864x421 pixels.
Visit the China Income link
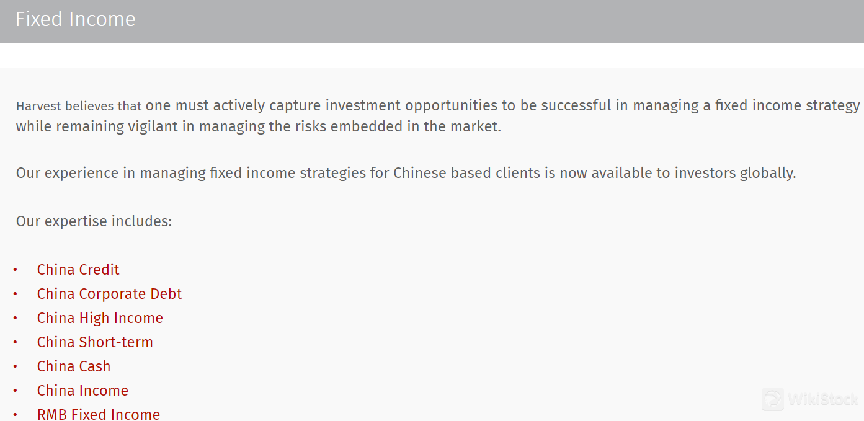(82, 391)
